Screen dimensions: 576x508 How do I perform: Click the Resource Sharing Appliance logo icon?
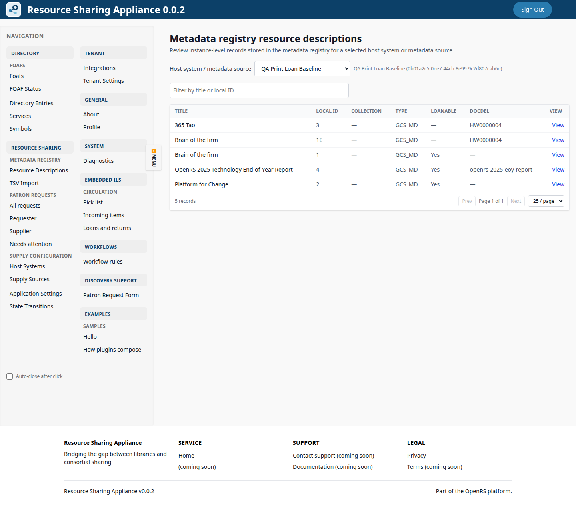[14, 10]
